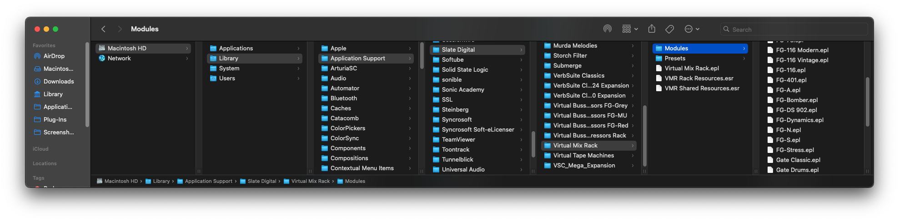Select the Steinberg folder
This screenshot has width=899, height=221.
(455, 110)
